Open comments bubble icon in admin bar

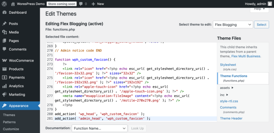81,4
